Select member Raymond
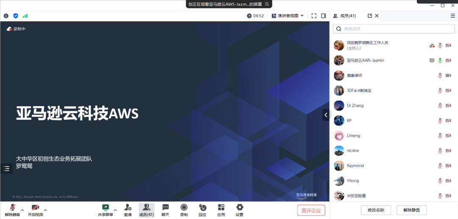The width and height of the screenshot is (458, 219). tap(394, 165)
